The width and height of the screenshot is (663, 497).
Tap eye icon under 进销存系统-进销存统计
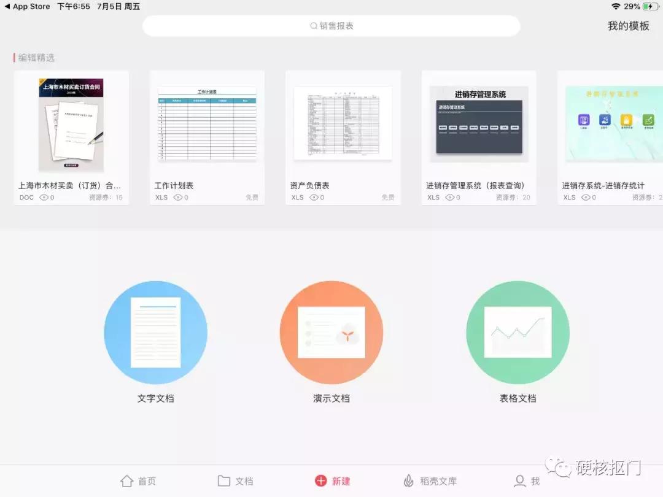pyautogui.click(x=586, y=198)
